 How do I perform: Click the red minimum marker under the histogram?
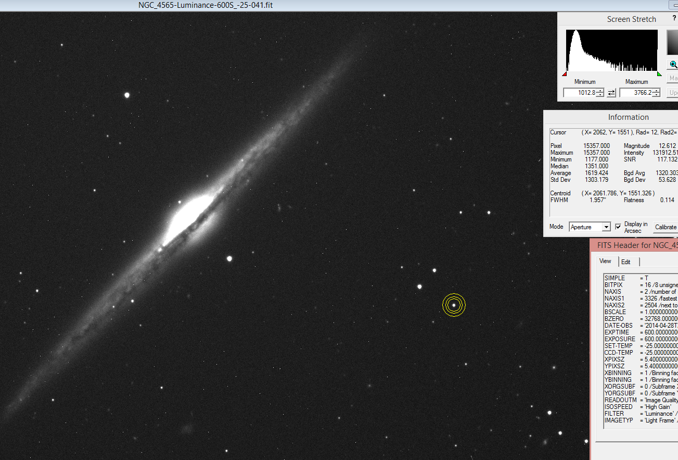point(565,74)
